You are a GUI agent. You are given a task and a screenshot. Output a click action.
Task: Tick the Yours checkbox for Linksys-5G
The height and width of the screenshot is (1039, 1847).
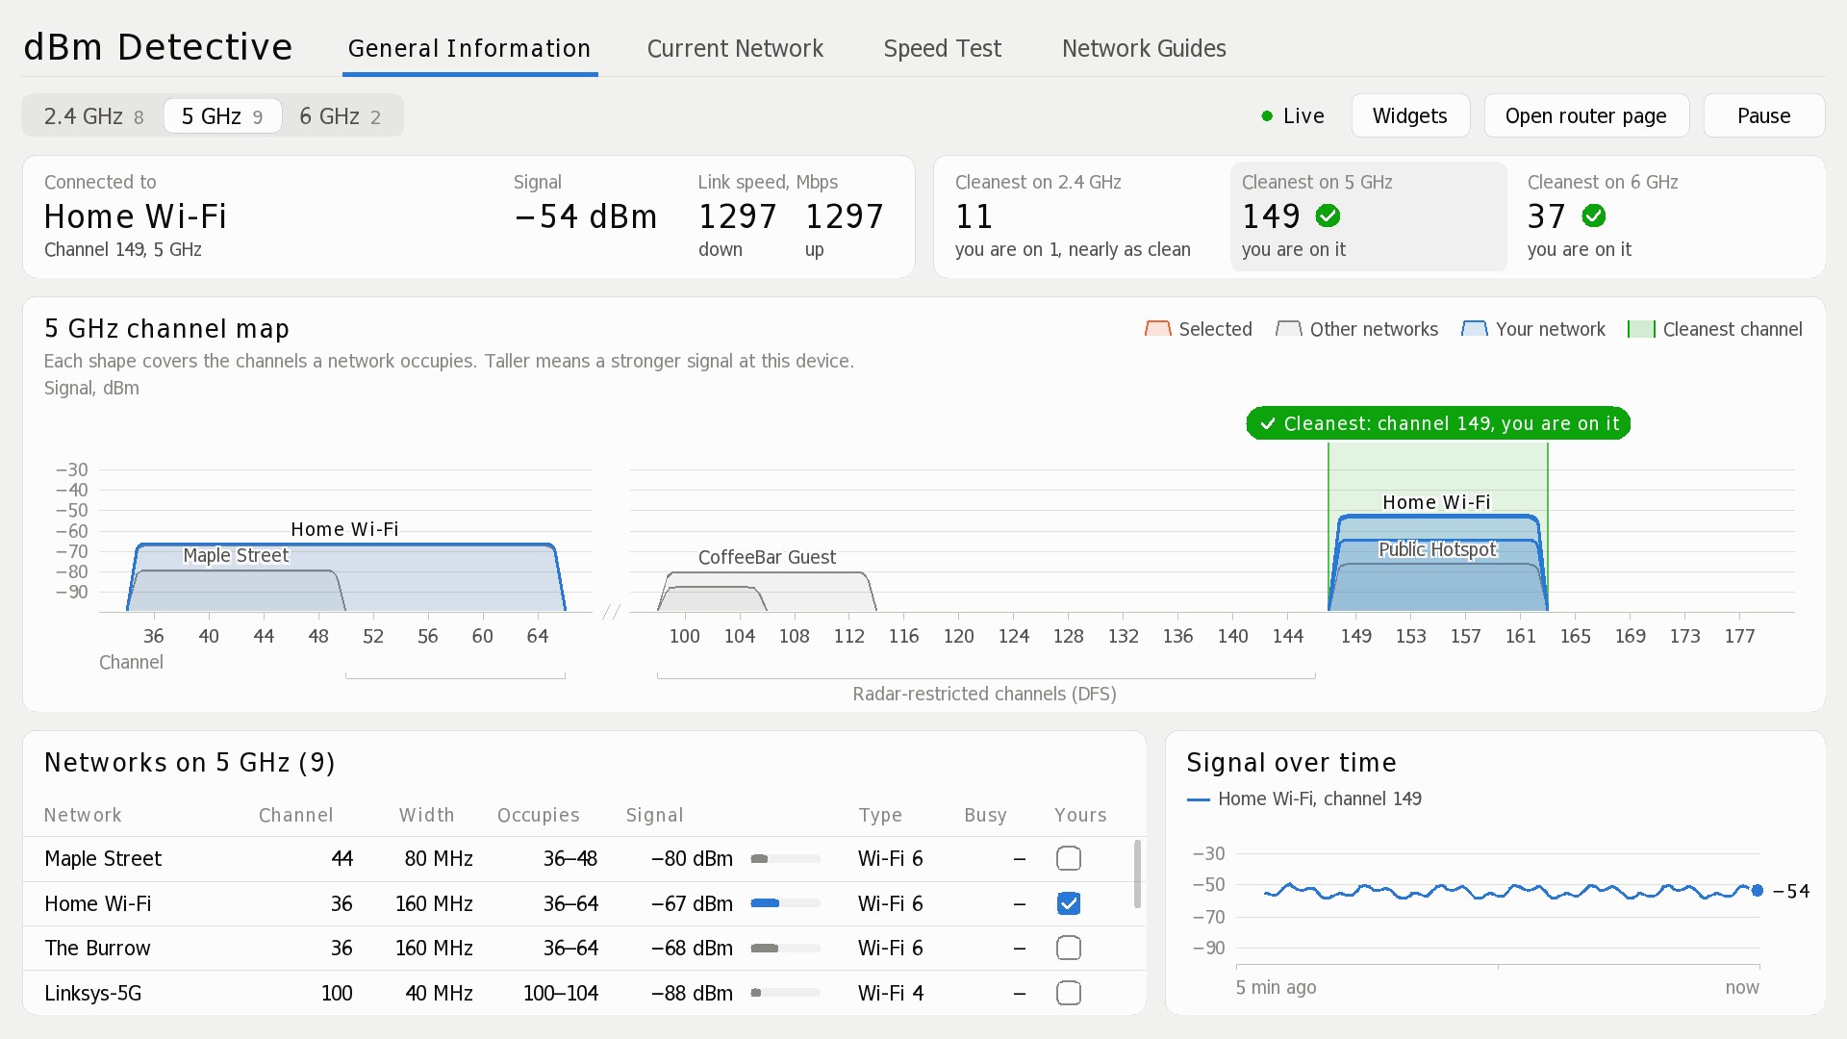pyautogui.click(x=1069, y=993)
